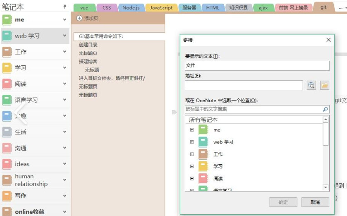
Task: Click the 添加页 button
Action: [87, 18]
